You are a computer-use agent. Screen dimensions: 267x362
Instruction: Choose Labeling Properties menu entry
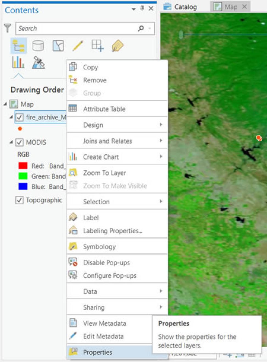point(117,230)
